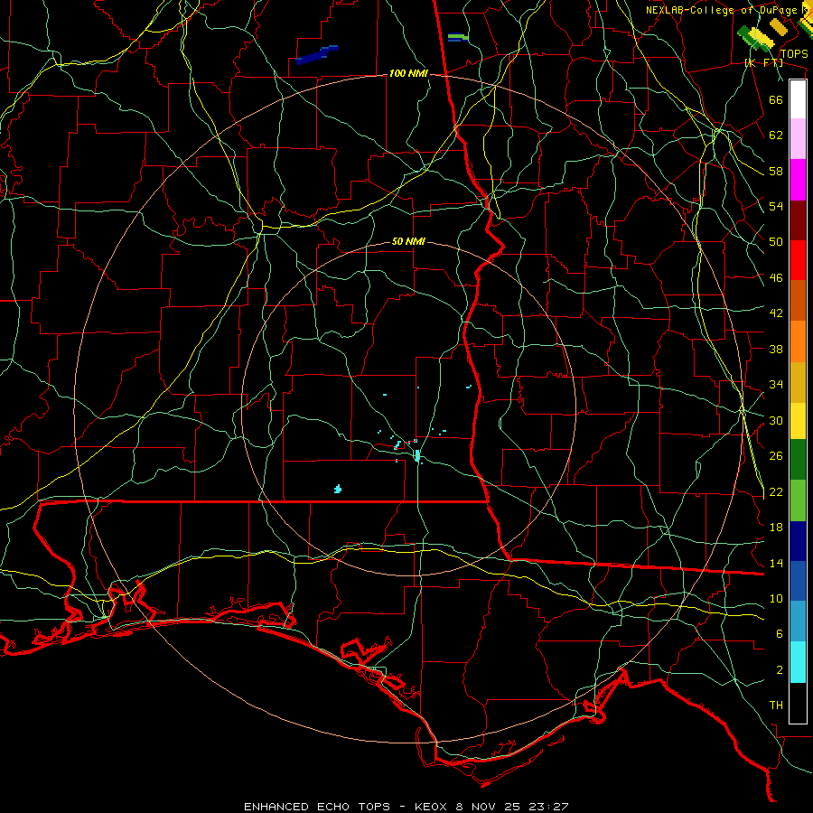Screen dimensions: 813x813
Task: Select the dark green legend swatch
Action: 798,460
